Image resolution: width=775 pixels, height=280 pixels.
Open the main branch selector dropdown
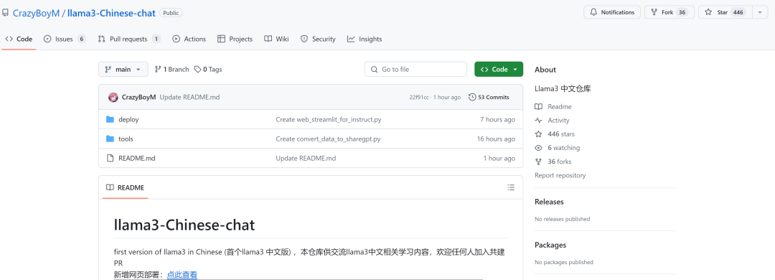(x=123, y=69)
